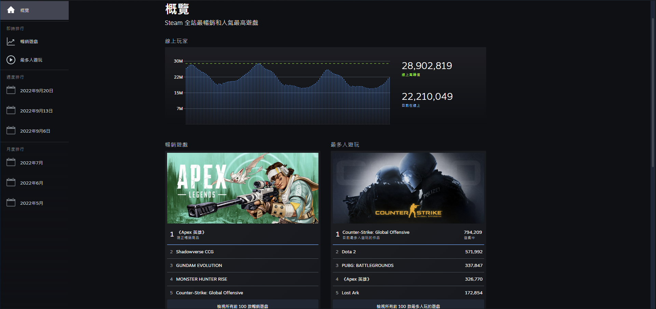Click calendar icon next to 2022年7月
This screenshot has height=309, width=656.
pos(11,162)
